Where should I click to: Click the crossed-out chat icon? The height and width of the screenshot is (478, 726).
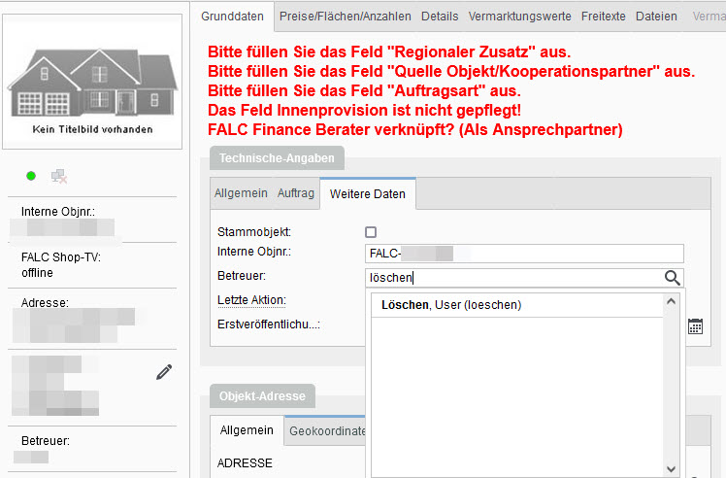[x=59, y=176]
